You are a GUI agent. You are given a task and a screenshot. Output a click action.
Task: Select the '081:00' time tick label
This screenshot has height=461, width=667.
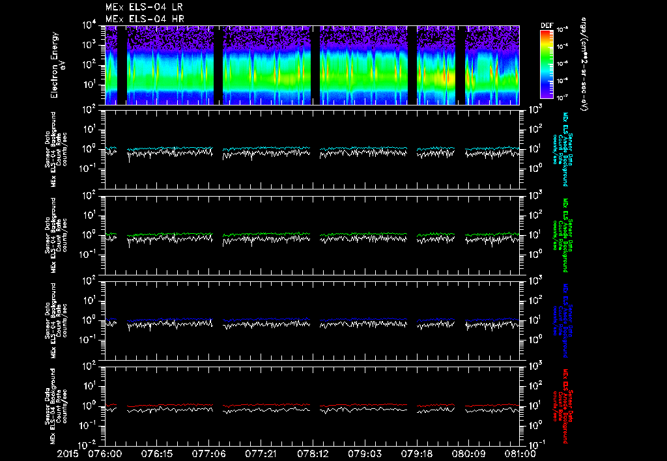tap(520, 454)
